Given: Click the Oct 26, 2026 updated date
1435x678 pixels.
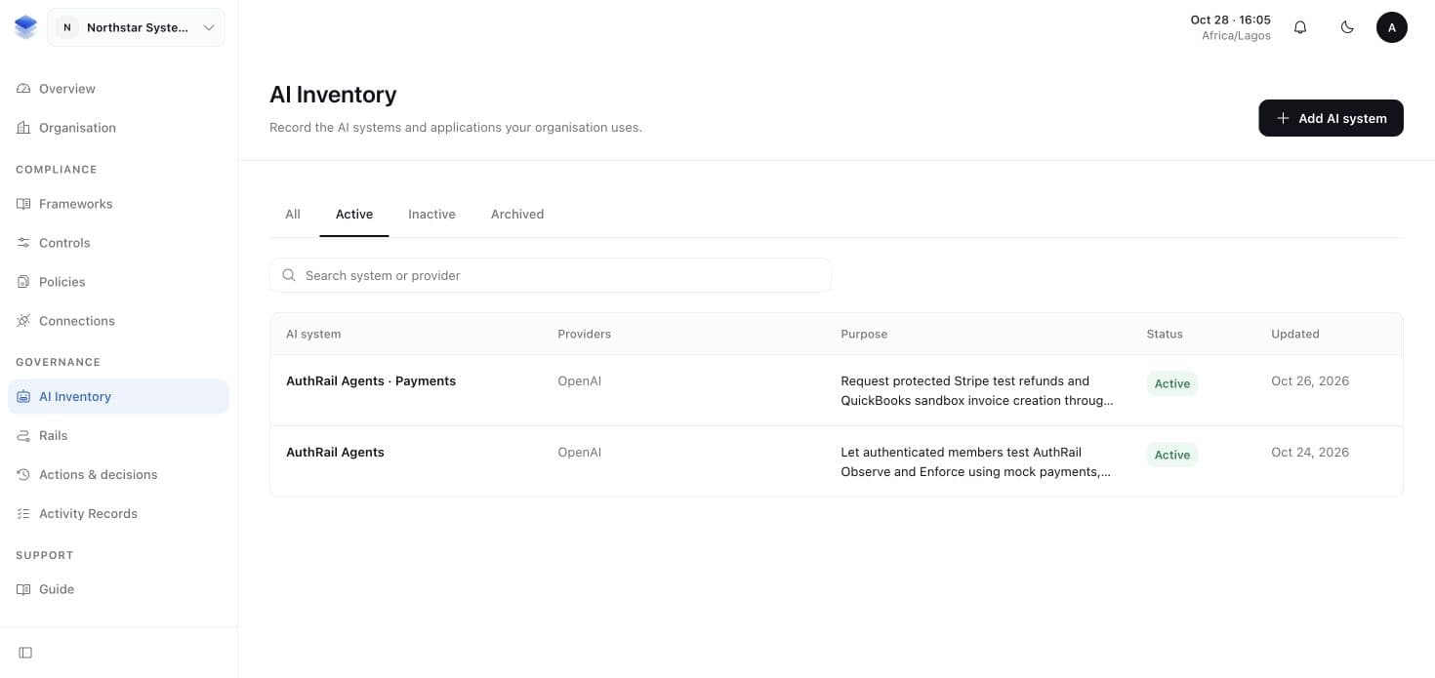Looking at the screenshot, I should [x=1310, y=381].
